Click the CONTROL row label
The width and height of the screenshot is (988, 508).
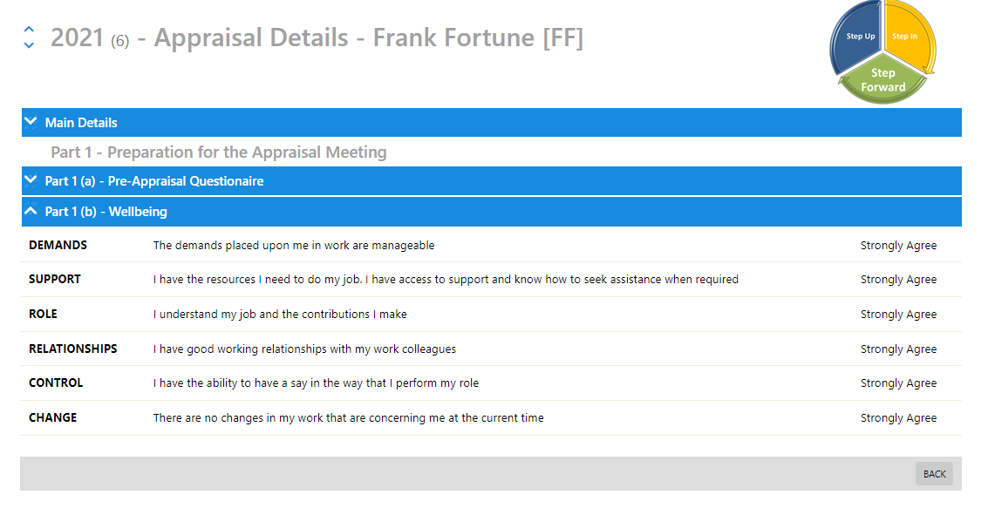click(x=56, y=383)
